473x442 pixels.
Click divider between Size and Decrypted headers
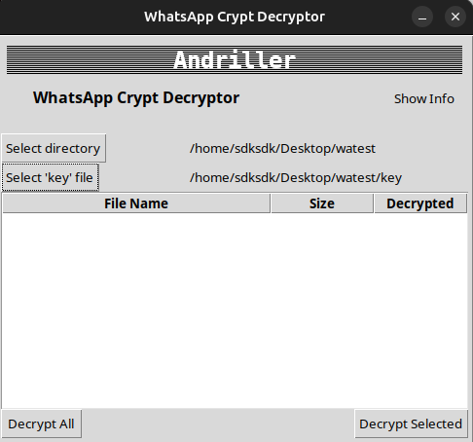[x=374, y=203]
